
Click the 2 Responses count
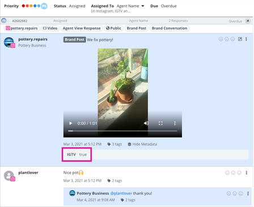click(x=178, y=20)
